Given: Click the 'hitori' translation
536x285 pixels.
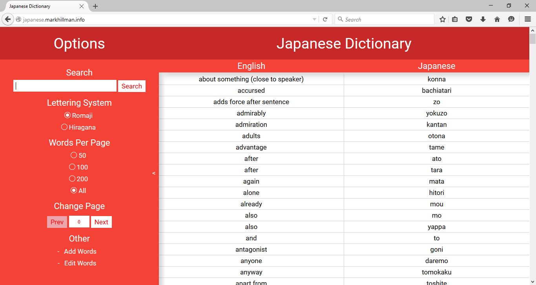Looking at the screenshot, I should coord(437,193).
